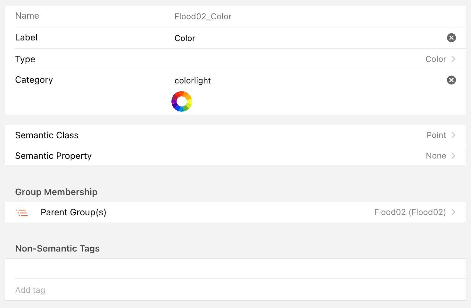Open Parent Group(s) chevron arrow
The height and width of the screenshot is (308, 471).
point(453,212)
